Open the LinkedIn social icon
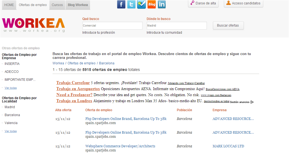Image resolution: width=289 pixels, height=155 pixels. pos(162,4)
